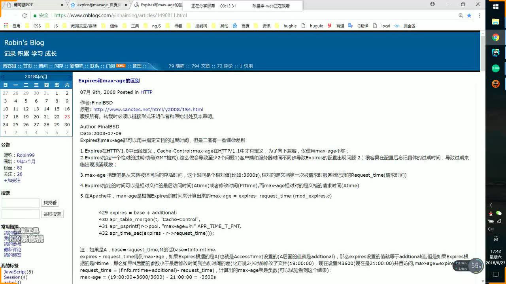Screen dimensions: 506x284
Task: Open the 资讯 bookmarks folder
Action: click(x=262, y=26)
